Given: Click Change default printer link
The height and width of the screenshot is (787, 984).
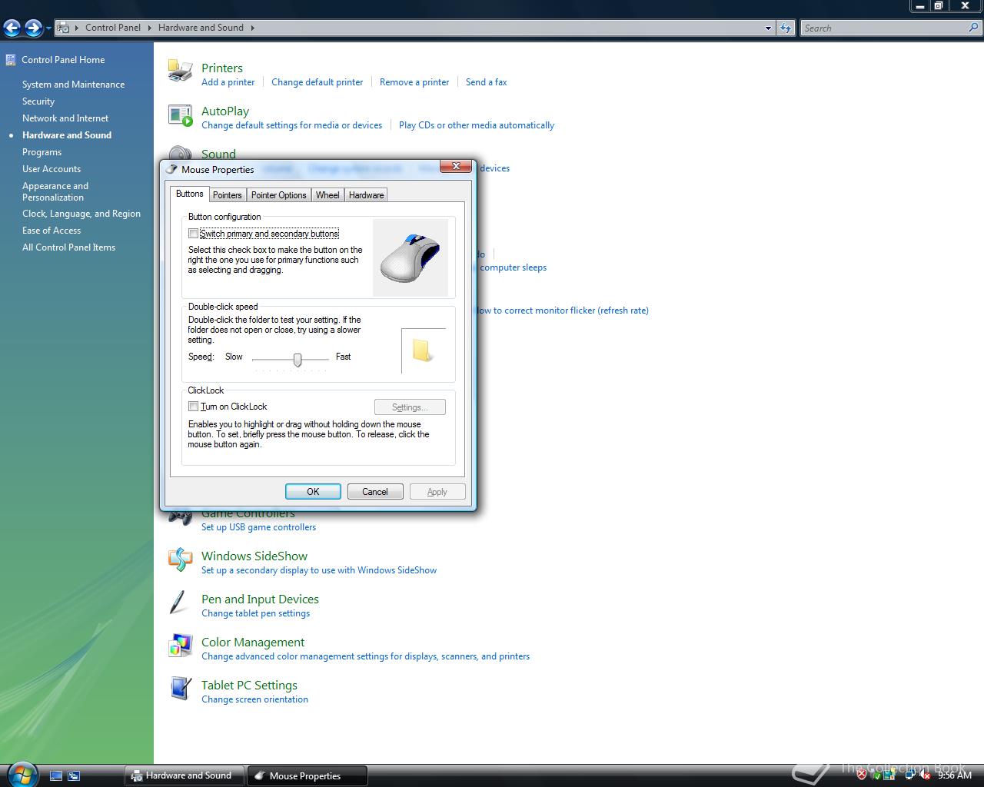Looking at the screenshot, I should coord(317,82).
